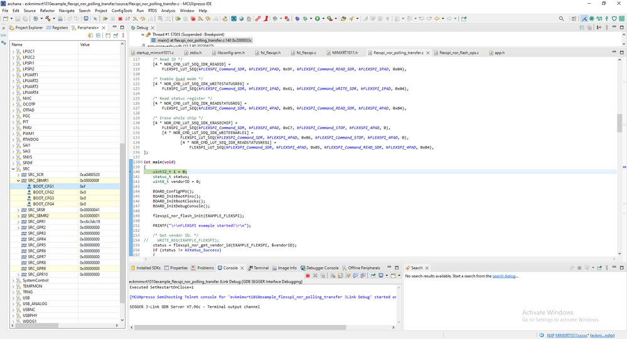Click the globe toolbar icon
The height and width of the screenshot is (339, 627).
click(x=241, y=19)
